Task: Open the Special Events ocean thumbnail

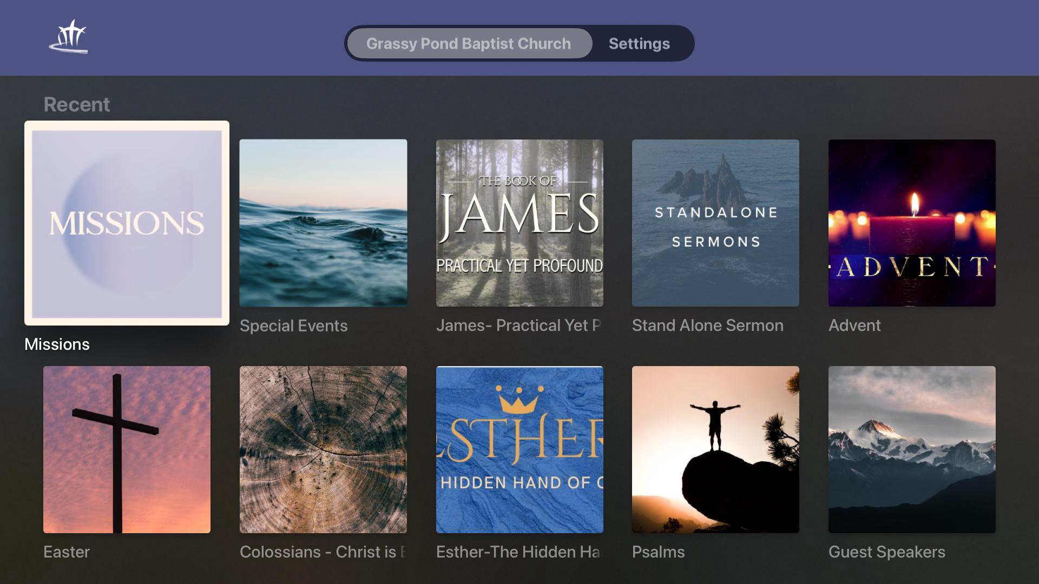Action: point(323,223)
